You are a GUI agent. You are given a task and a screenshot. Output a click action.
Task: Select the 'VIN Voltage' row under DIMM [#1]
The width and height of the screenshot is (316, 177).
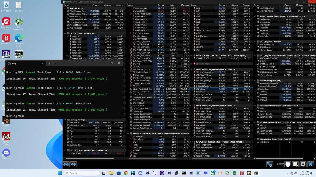[221, 89]
